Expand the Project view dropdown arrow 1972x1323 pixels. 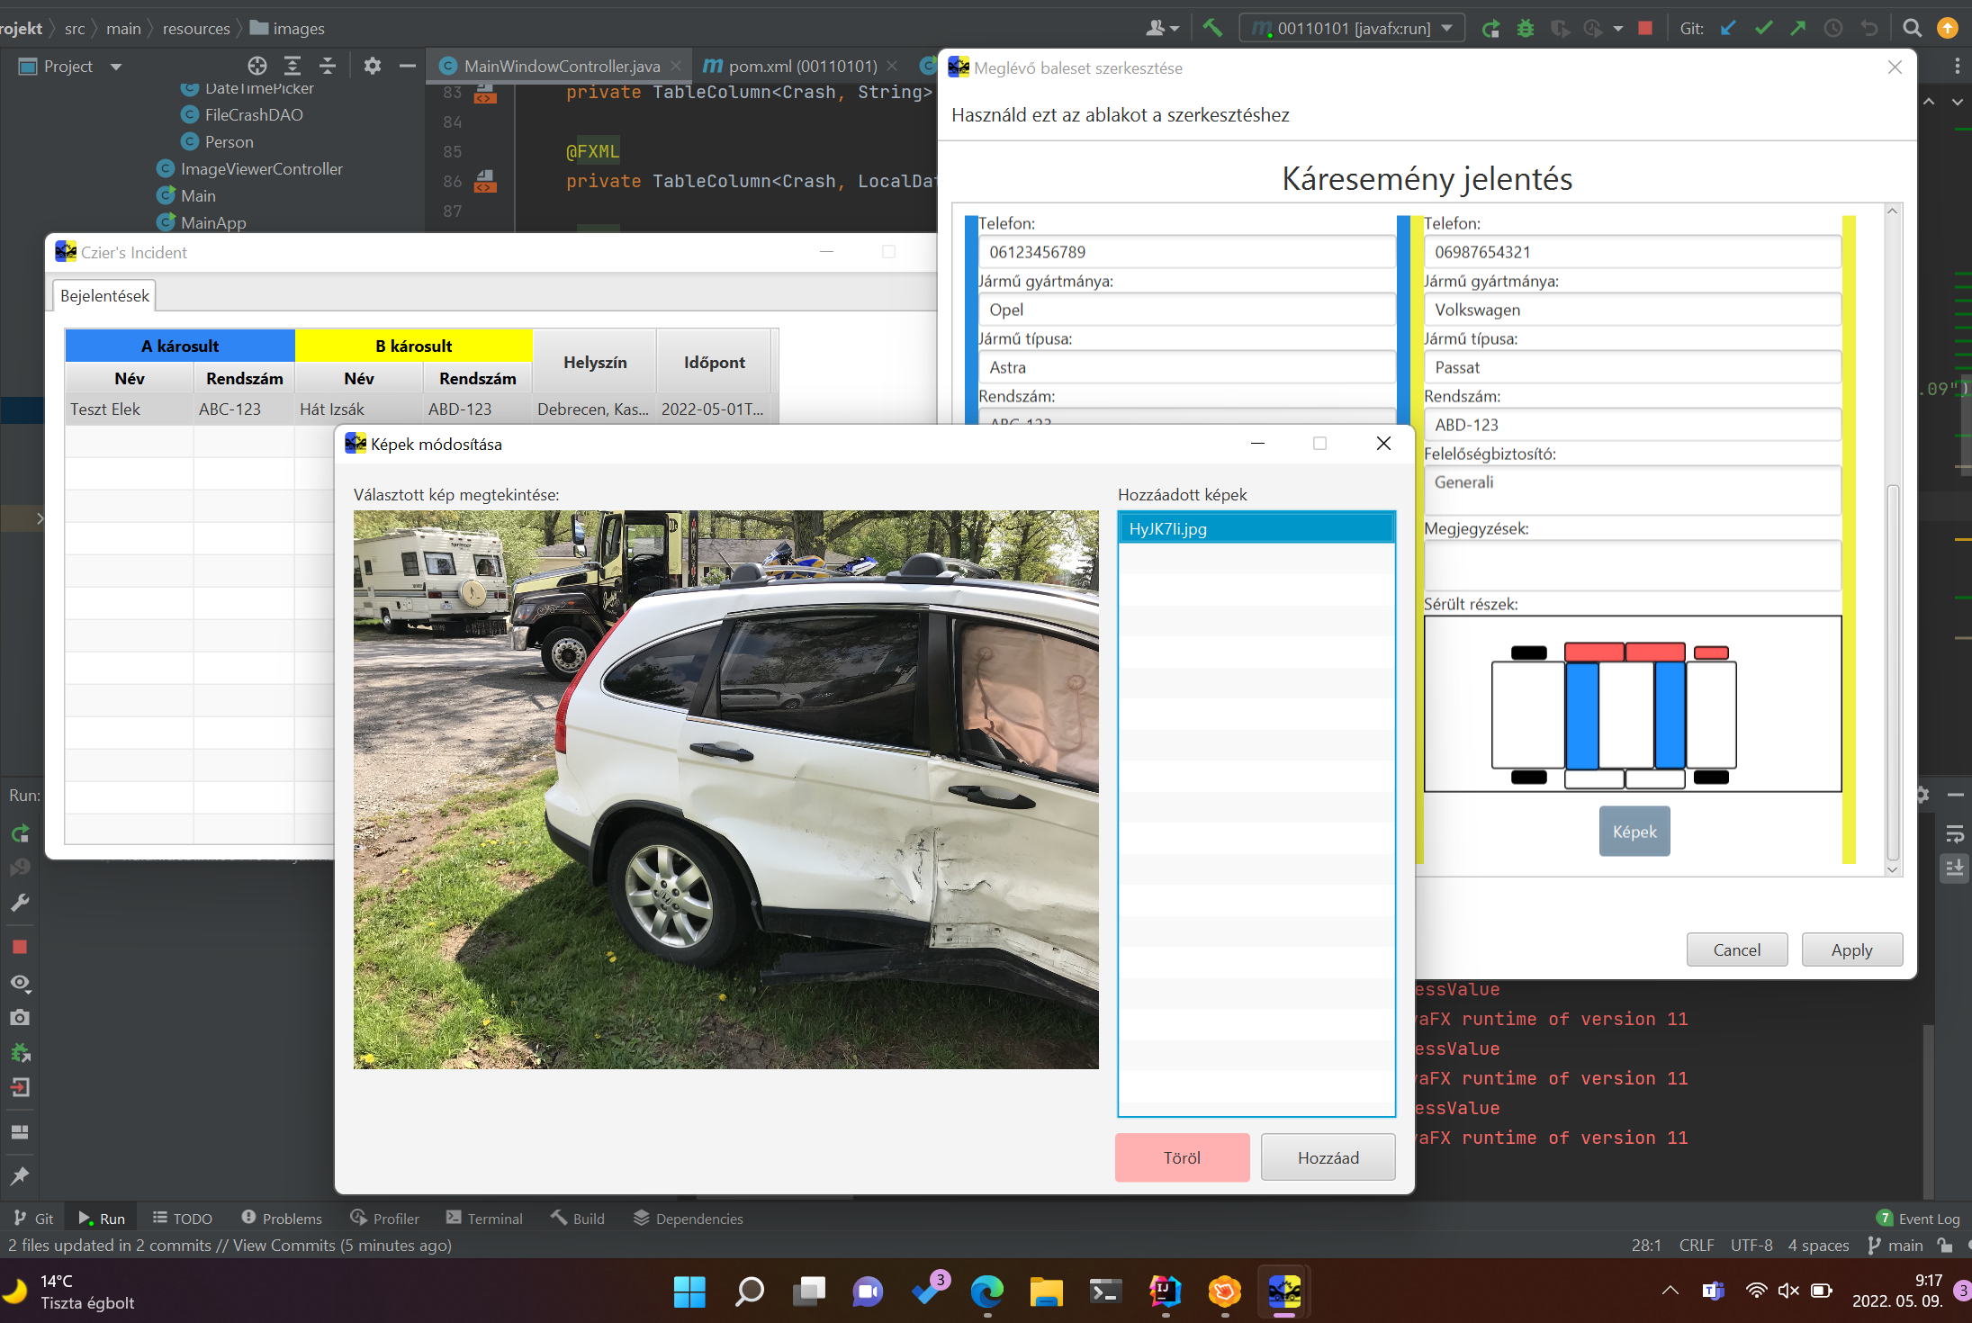(115, 67)
